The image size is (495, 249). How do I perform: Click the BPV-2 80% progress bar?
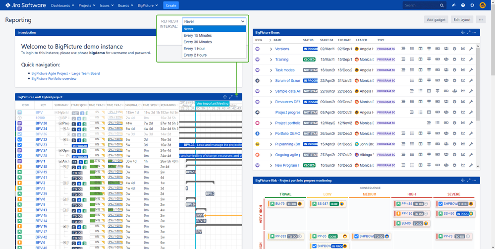coord(97,183)
